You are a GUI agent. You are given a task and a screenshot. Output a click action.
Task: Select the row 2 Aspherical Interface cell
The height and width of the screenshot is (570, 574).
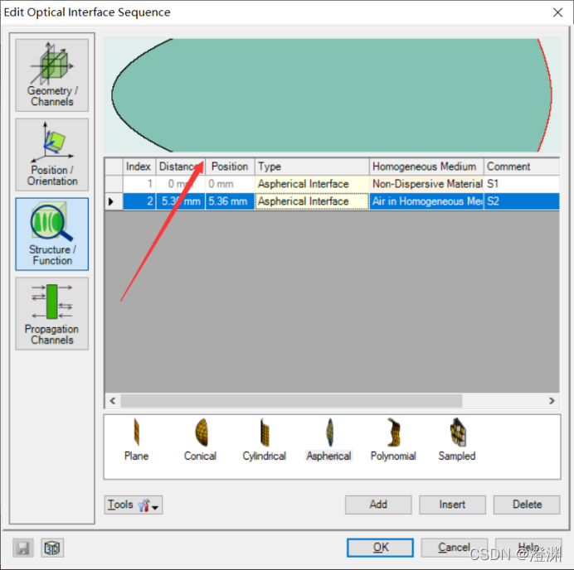click(312, 201)
